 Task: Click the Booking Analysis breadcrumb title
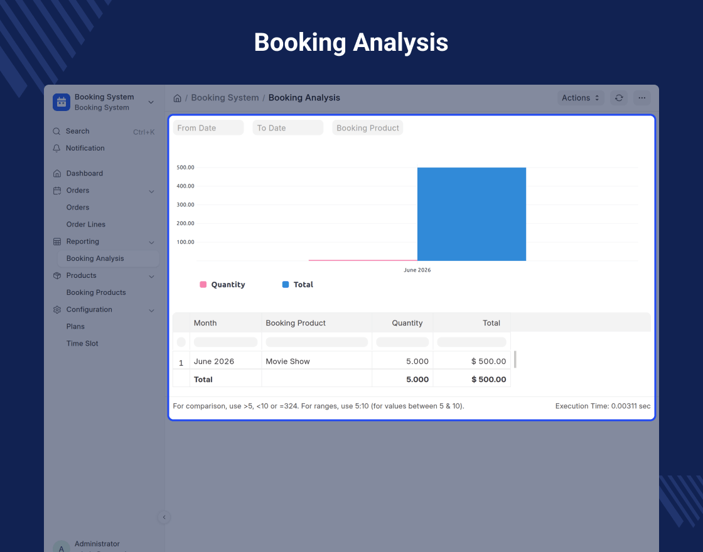(304, 98)
